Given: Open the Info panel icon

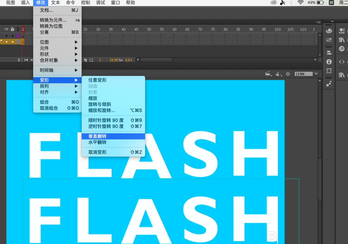Looking at the screenshot, I should (x=329, y=62).
